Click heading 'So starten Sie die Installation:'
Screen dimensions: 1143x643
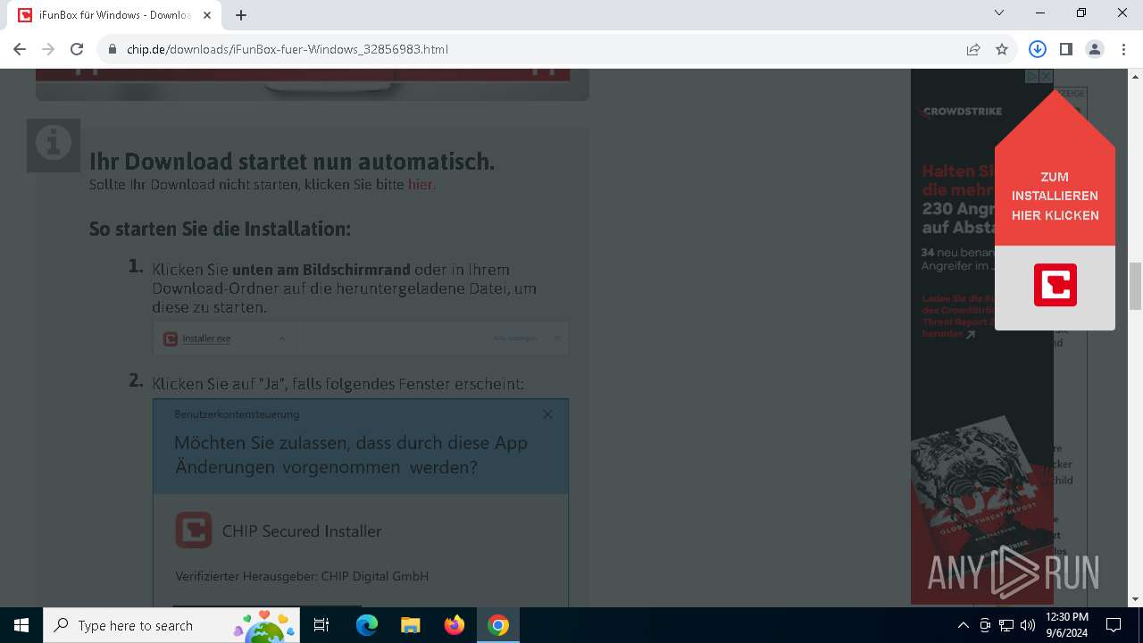(220, 229)
